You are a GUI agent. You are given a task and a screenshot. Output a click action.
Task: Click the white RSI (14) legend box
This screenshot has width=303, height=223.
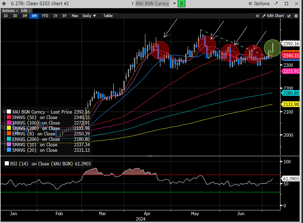click(x=6, y=164)
